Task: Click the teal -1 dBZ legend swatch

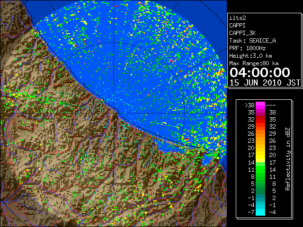Action: (x=260, y=198)
